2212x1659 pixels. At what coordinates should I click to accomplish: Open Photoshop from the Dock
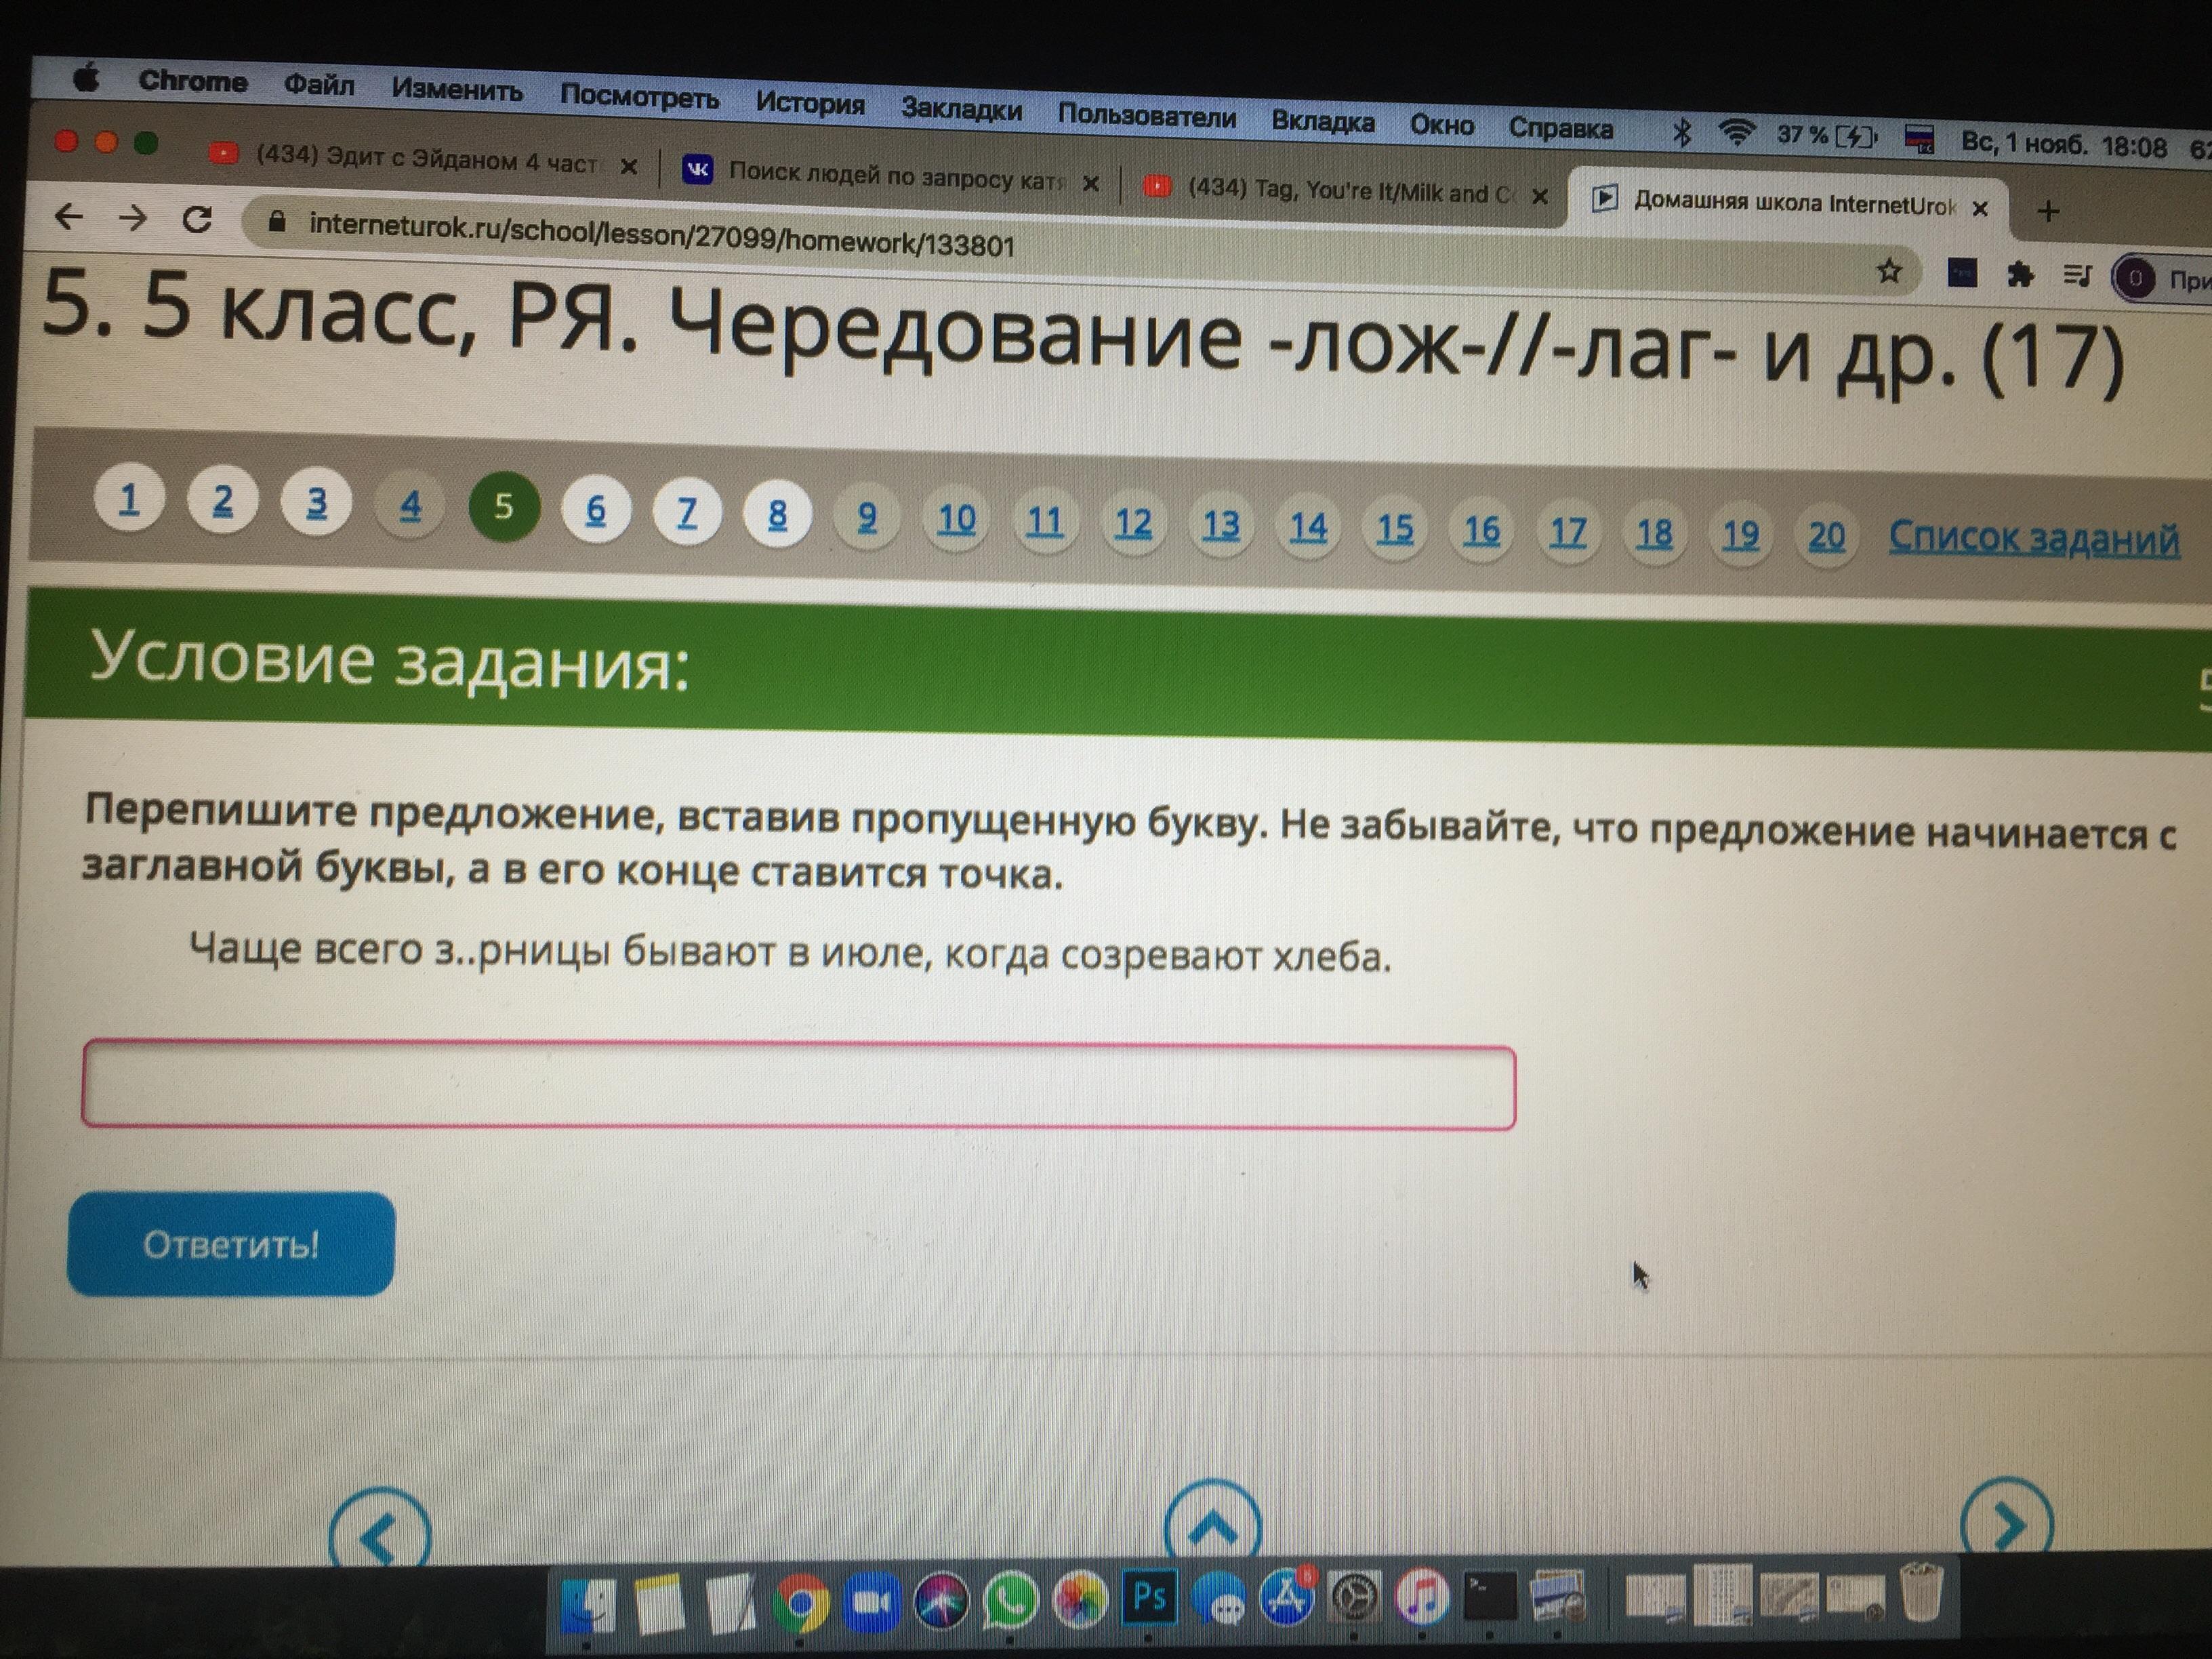(1149, 1598)
